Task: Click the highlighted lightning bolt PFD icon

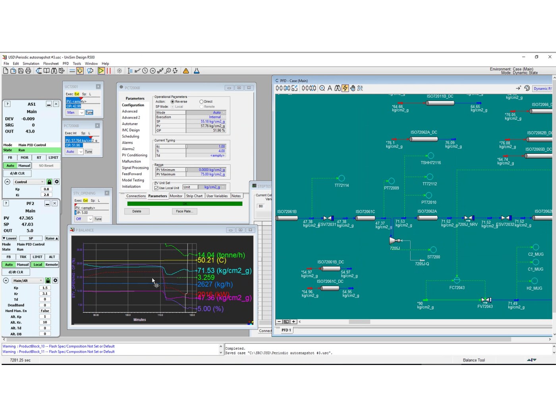Action: click(345, 88)
